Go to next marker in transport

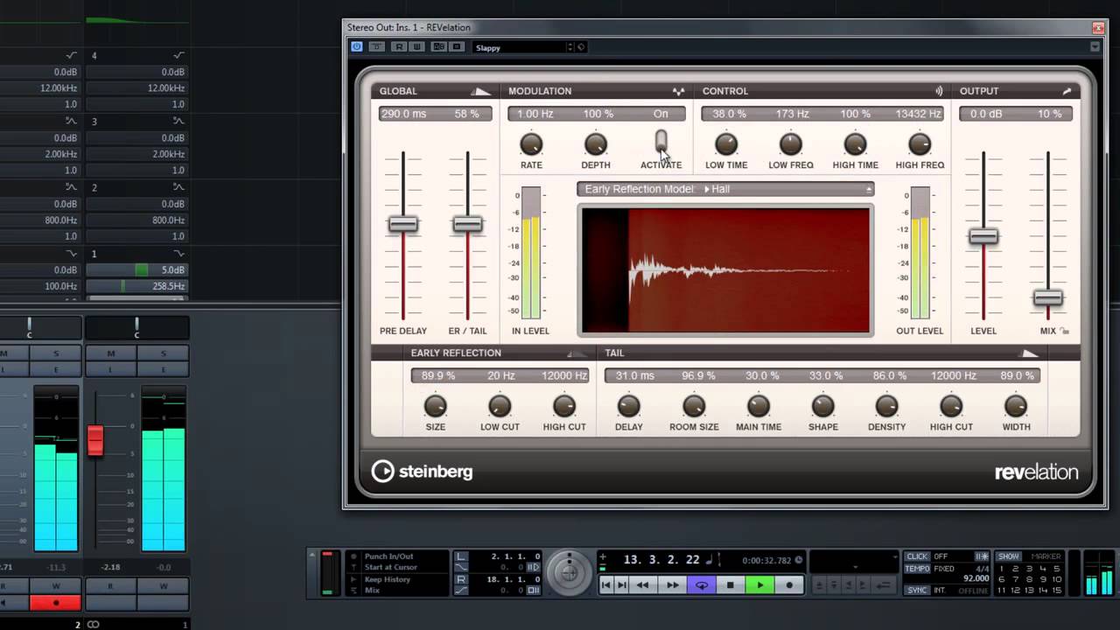[x=622, y=585]
